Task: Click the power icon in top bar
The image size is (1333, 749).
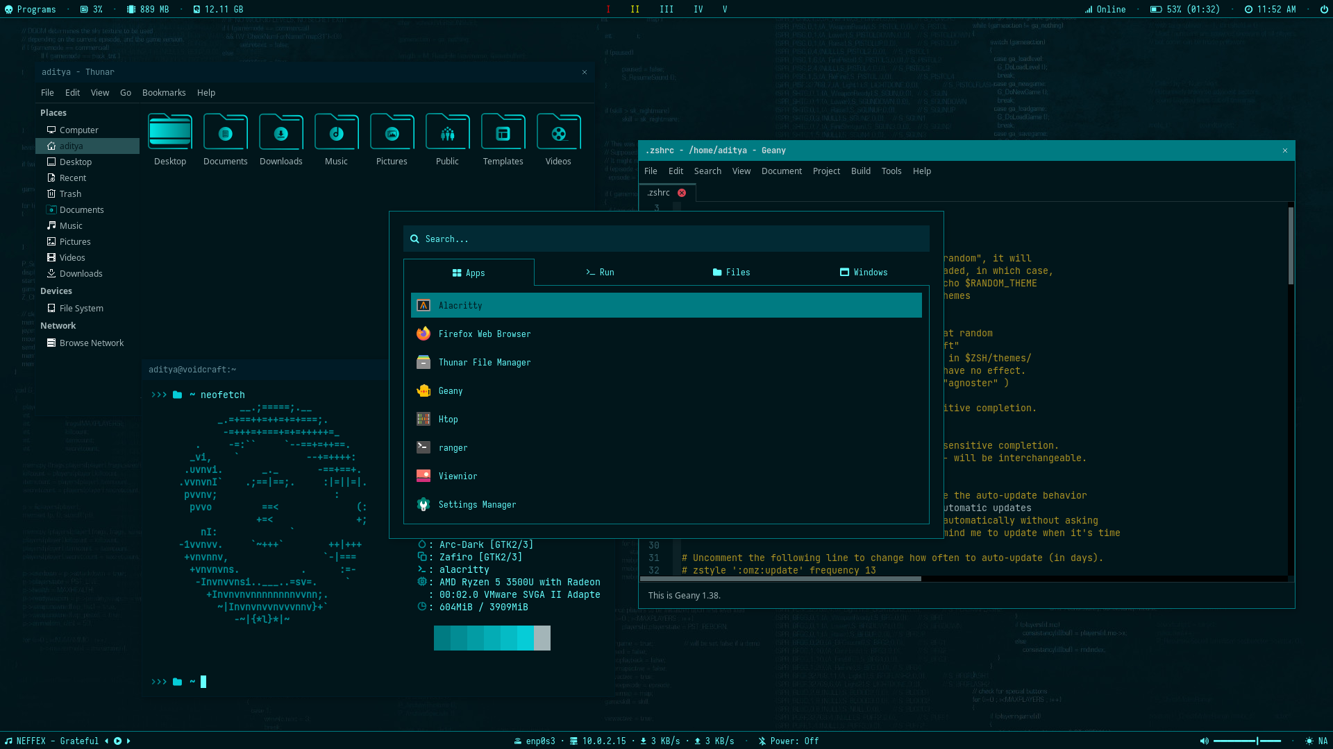Action: (x=1323, y=9)
